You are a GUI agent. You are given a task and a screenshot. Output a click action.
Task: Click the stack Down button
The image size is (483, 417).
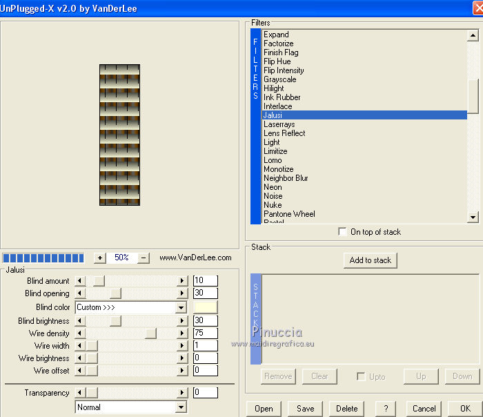462,376
